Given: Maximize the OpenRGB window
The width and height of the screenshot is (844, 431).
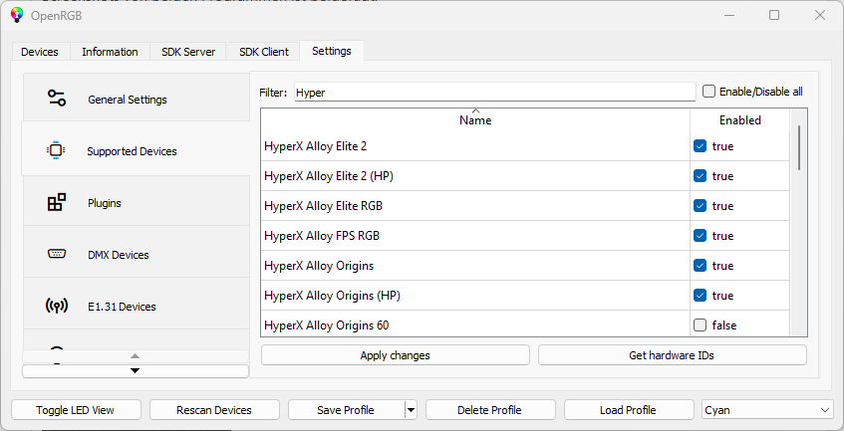Looking at the screenshot, I should click(x=774, y=15).
